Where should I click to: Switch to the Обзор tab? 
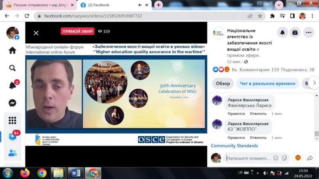(223, 84)
